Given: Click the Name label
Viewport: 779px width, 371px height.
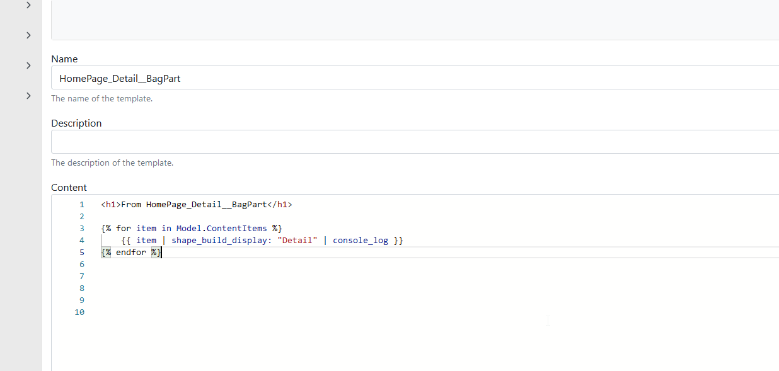Looking at the screenshot, I should [x=64, y=59].
